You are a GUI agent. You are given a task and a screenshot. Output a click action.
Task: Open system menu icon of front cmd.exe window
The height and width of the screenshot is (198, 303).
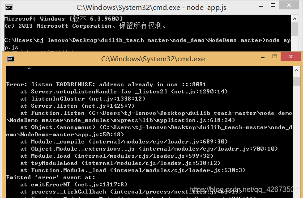coord(11,59)
